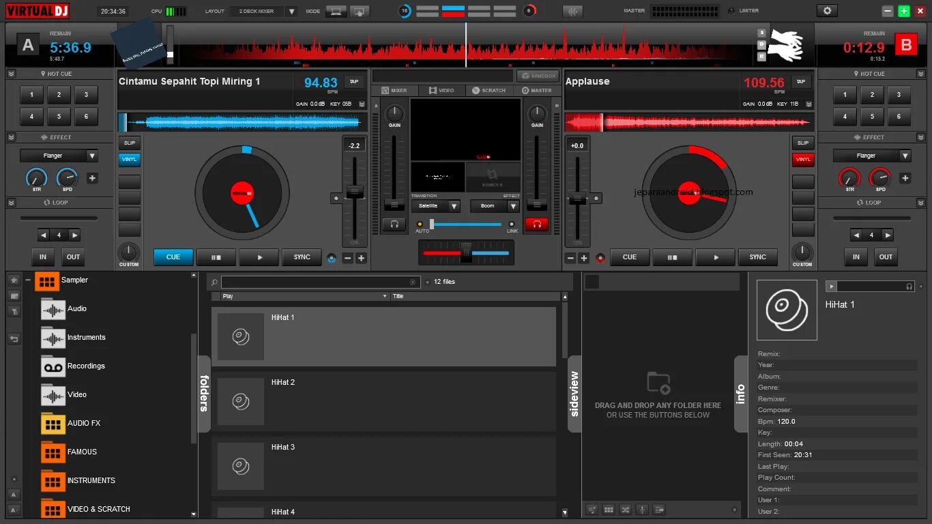
Task: Toggle master tempo lock on deck A
Action: coord(332,258)
